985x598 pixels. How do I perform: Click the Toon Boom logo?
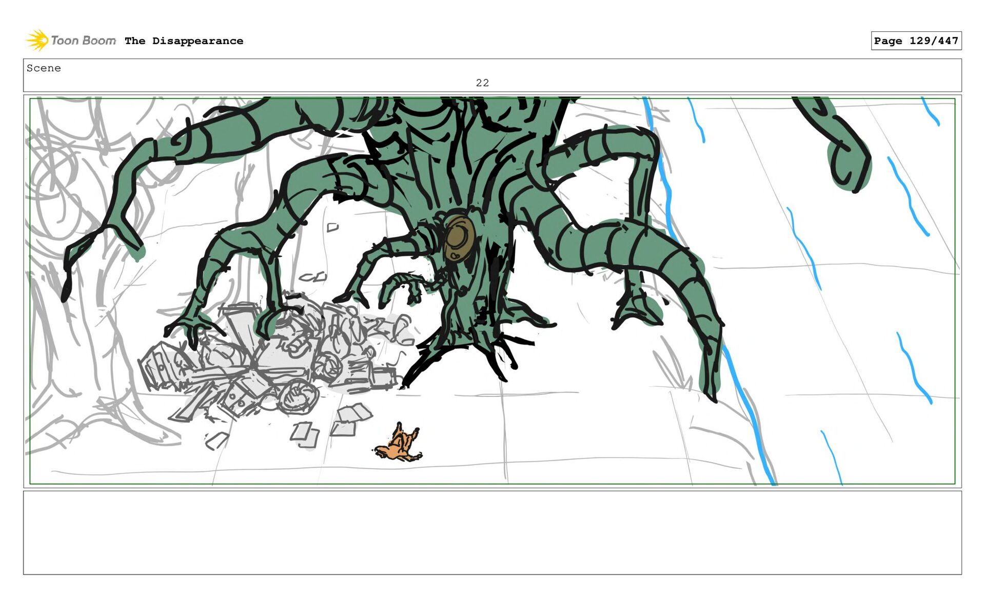pos(71,40)
